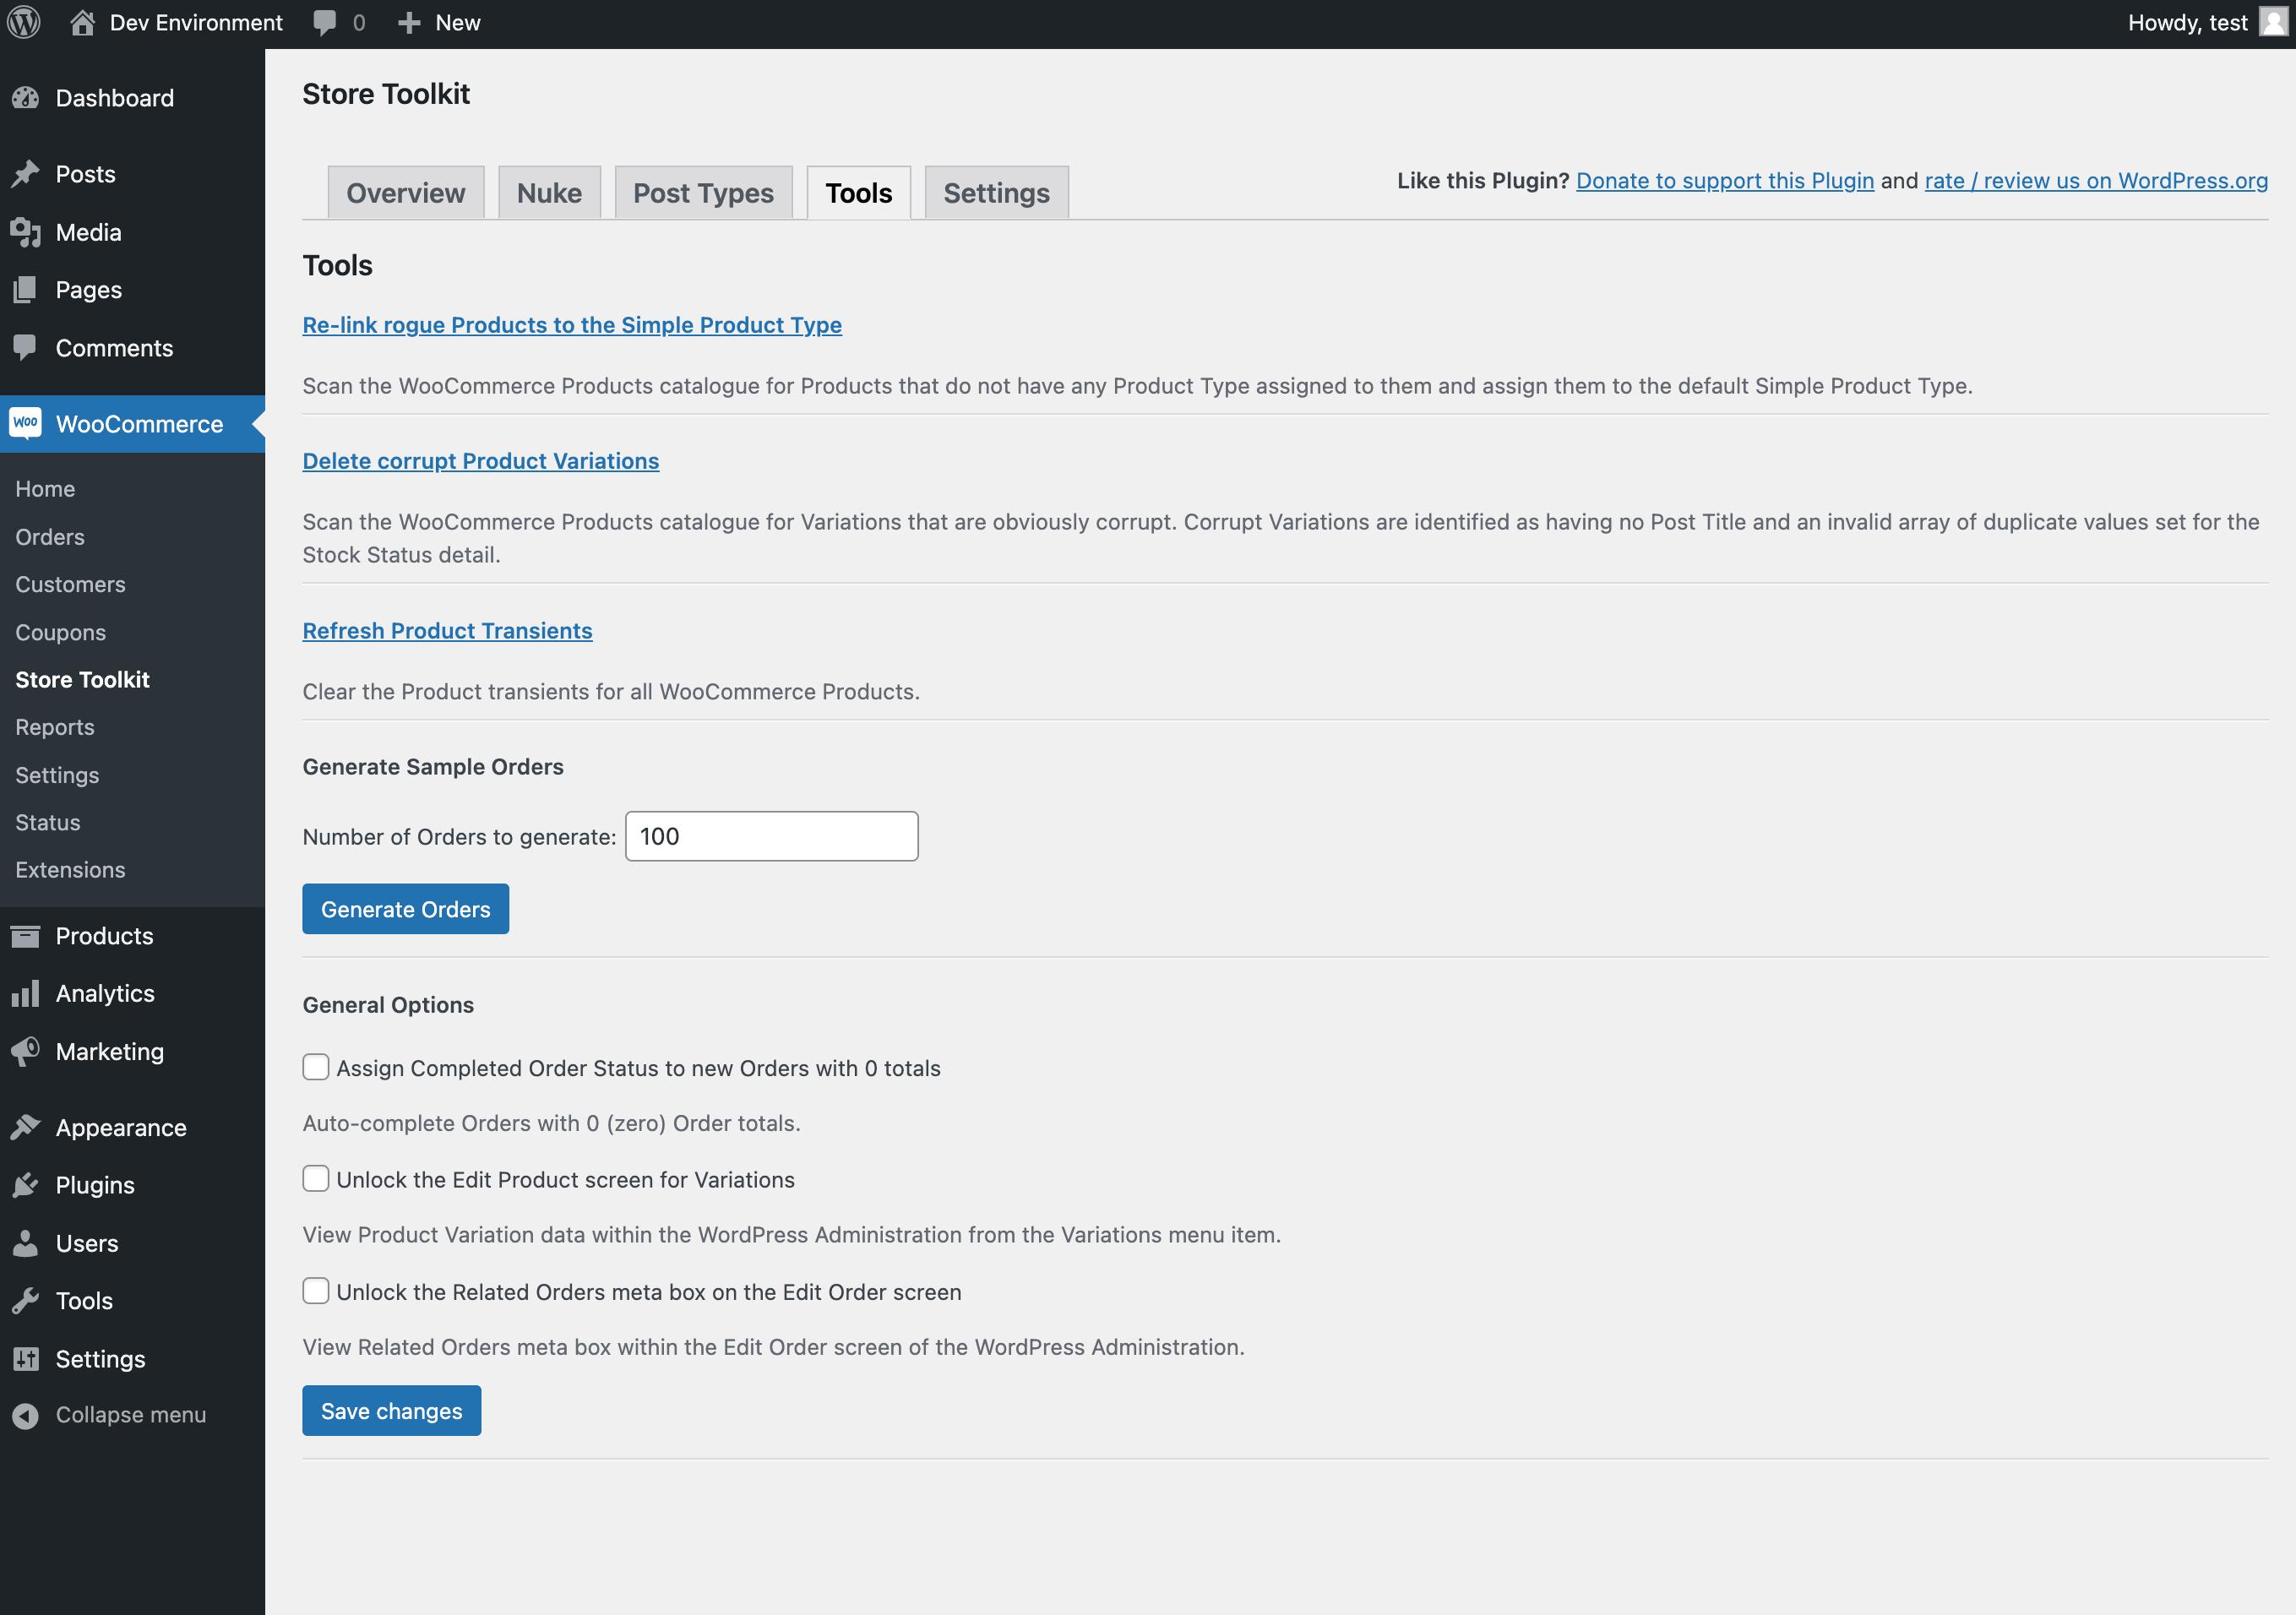Edit the Number of Orders input field

[770, 835]
